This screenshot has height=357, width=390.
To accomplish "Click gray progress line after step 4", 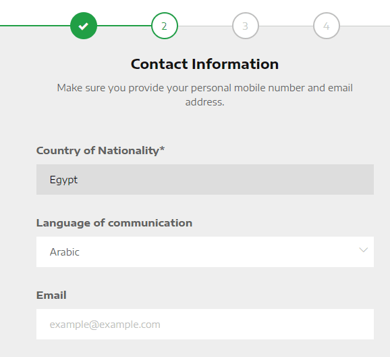I will [365, 26].
